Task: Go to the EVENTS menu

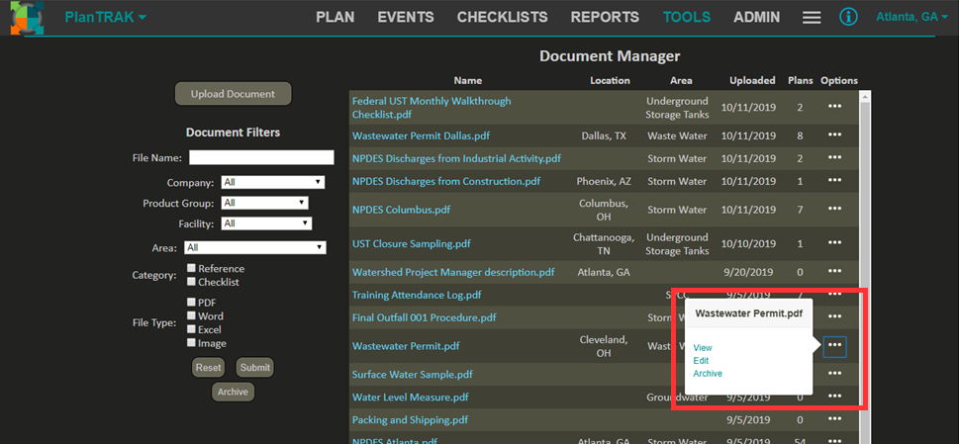Action: click(x=406, y=17)
